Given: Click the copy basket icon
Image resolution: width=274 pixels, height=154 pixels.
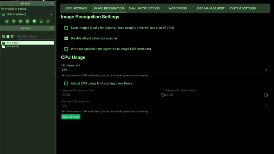Looking at the screenshot, I should (20, 21).
